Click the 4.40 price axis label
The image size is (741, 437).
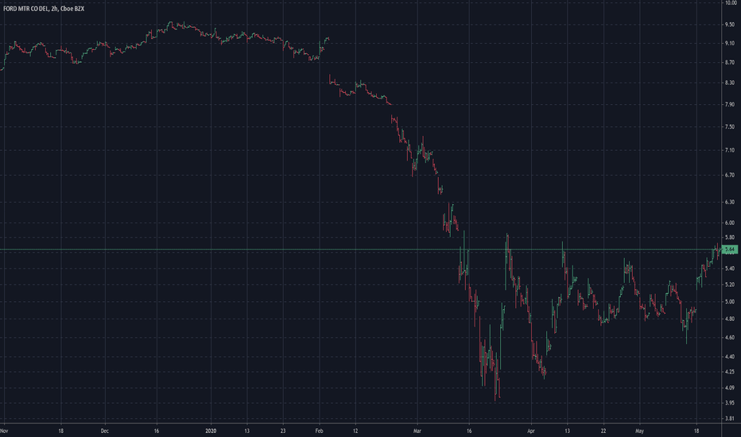(x=730, y=357)
